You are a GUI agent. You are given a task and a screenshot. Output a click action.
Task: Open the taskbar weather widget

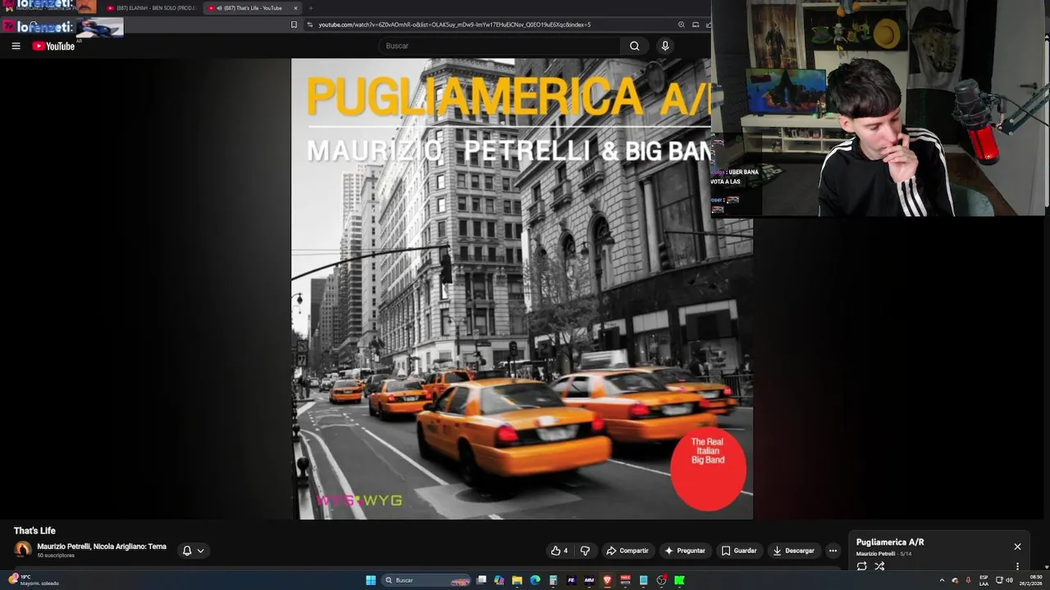tap(33, 580)
